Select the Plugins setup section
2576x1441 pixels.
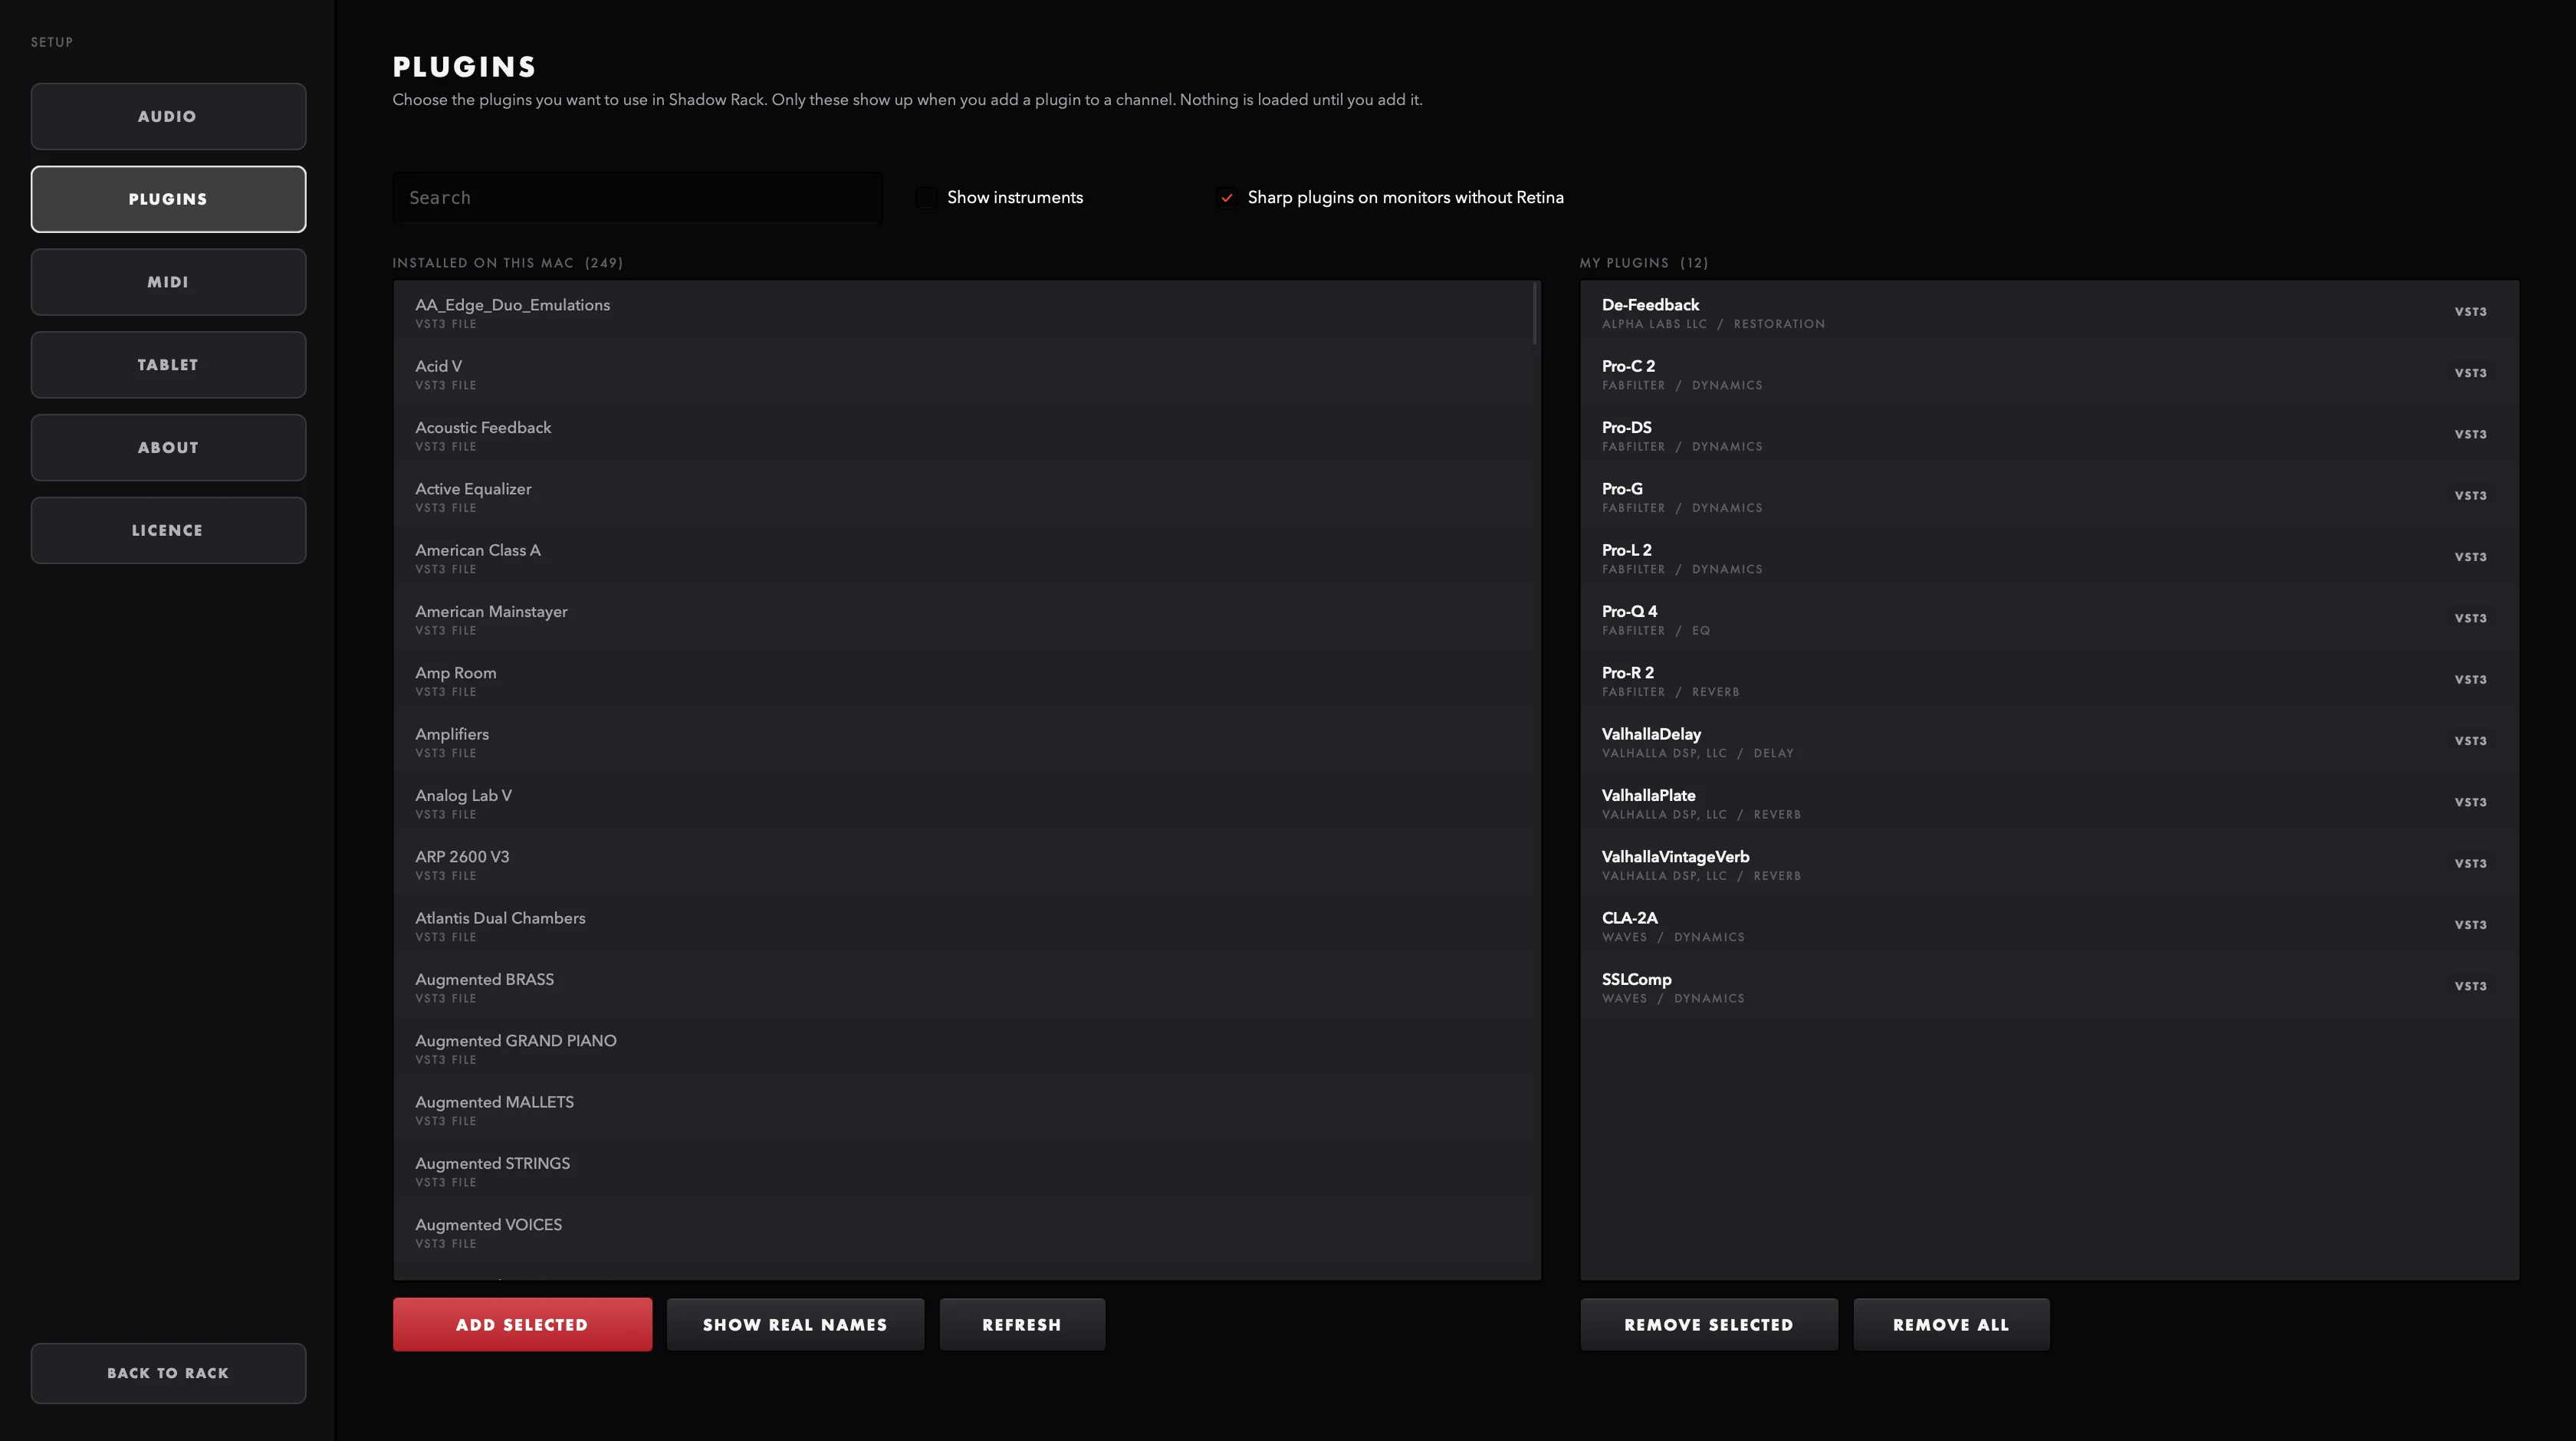point(168,199)
